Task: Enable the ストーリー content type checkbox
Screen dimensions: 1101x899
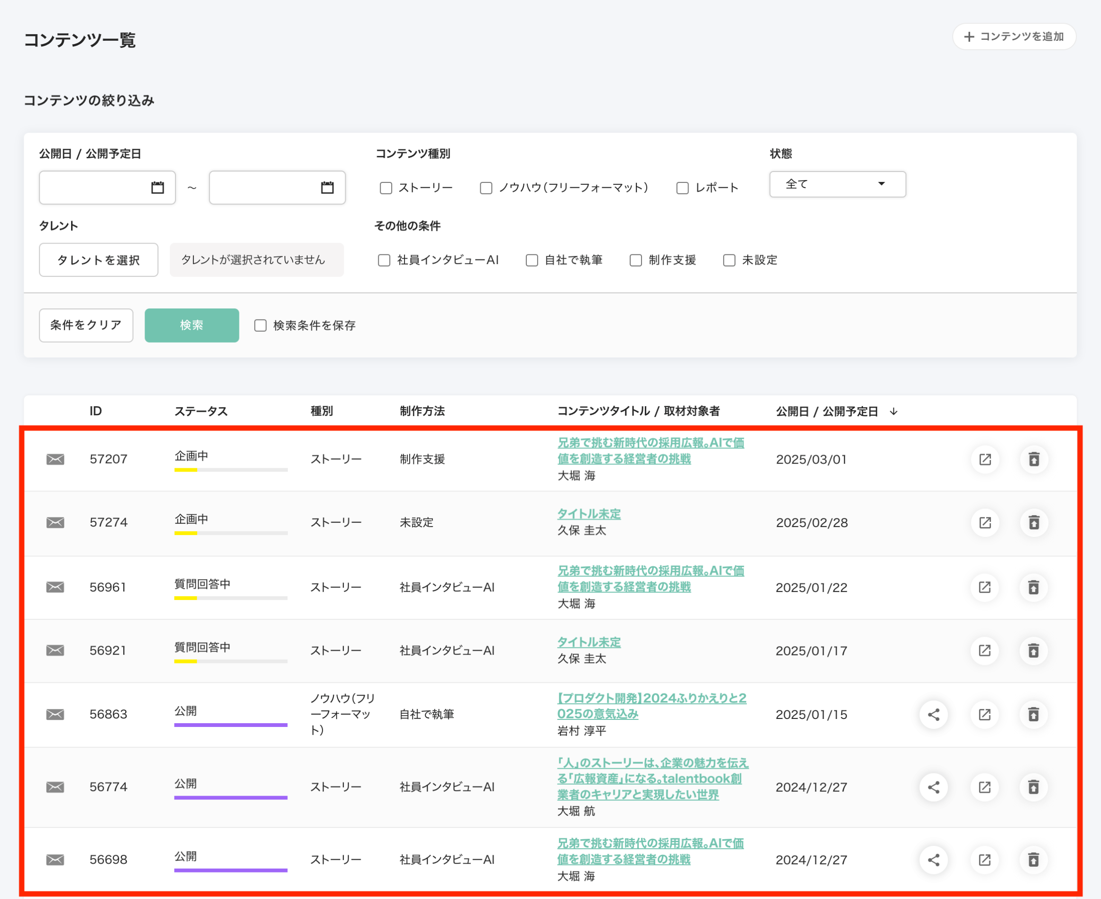Action: [x=386, y=188]
